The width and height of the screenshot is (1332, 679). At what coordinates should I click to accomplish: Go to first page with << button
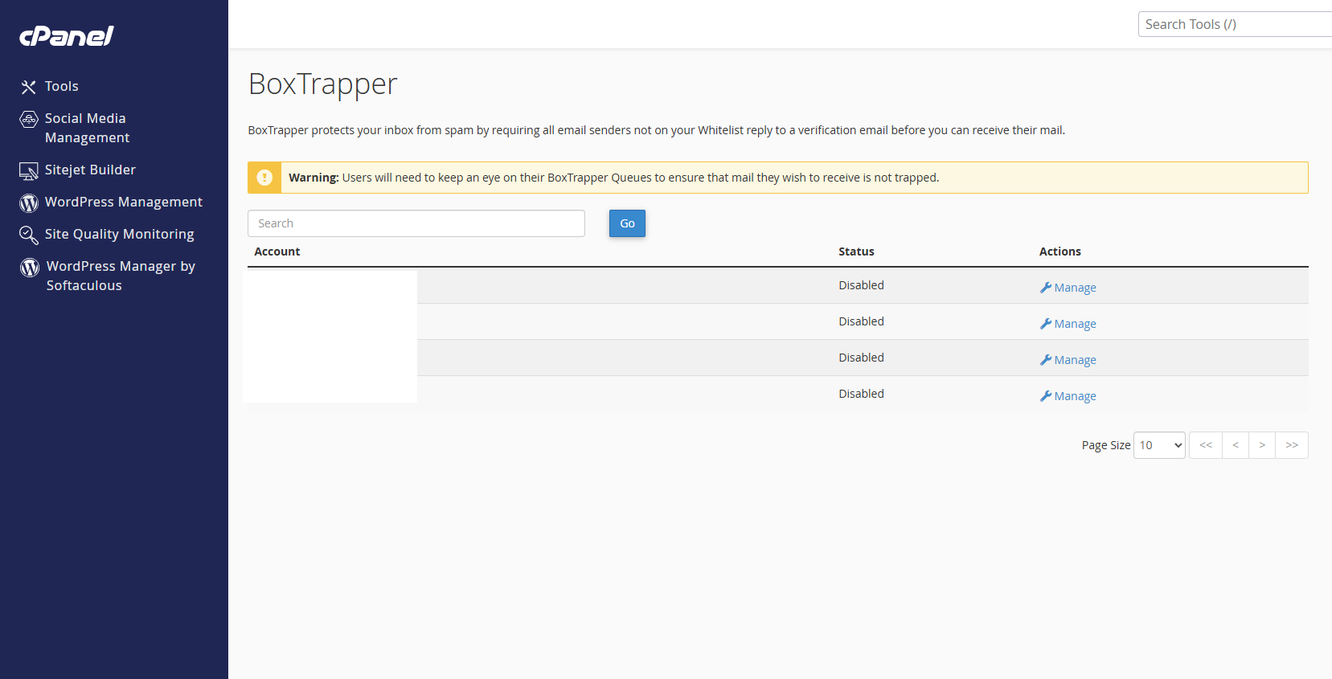(x=1206, y=445)
